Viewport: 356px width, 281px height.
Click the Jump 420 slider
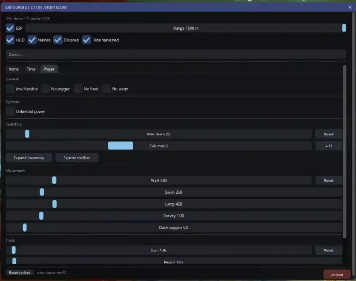(x=174, y=204)
